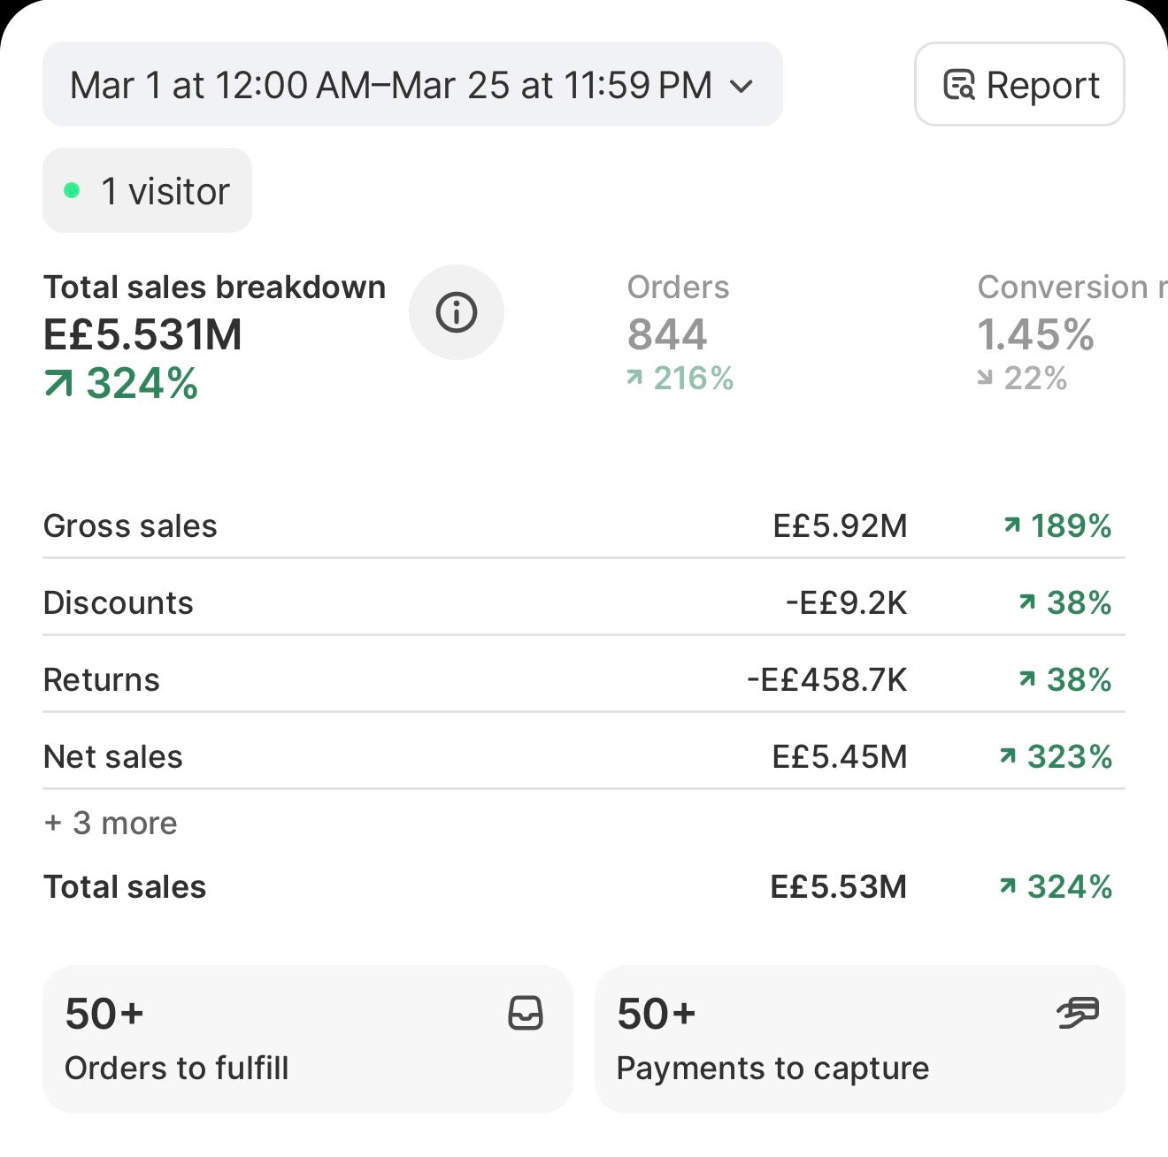Image resolution: width=1168 pixels, height=1157 pixels.
Task: Click the green live visitor dot
Action: pyautogui.click(x=73, y=190)
